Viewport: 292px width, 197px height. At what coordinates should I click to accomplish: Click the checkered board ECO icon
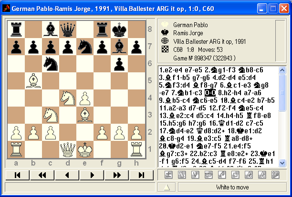(x=165, y=49)
